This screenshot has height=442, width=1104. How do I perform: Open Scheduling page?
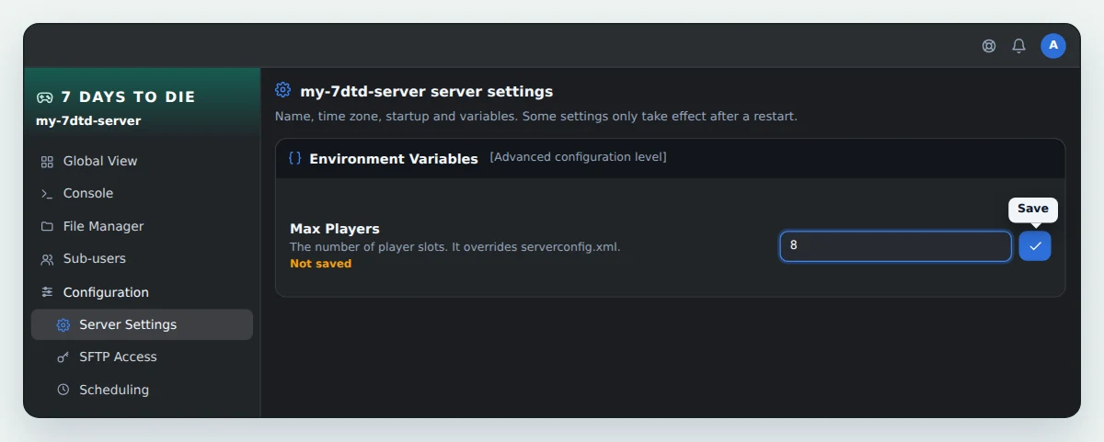click(x=142, y=390)
